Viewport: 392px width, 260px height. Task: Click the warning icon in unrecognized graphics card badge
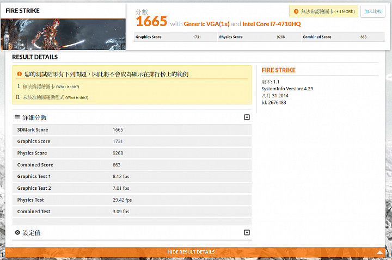(x=296, y=11)
